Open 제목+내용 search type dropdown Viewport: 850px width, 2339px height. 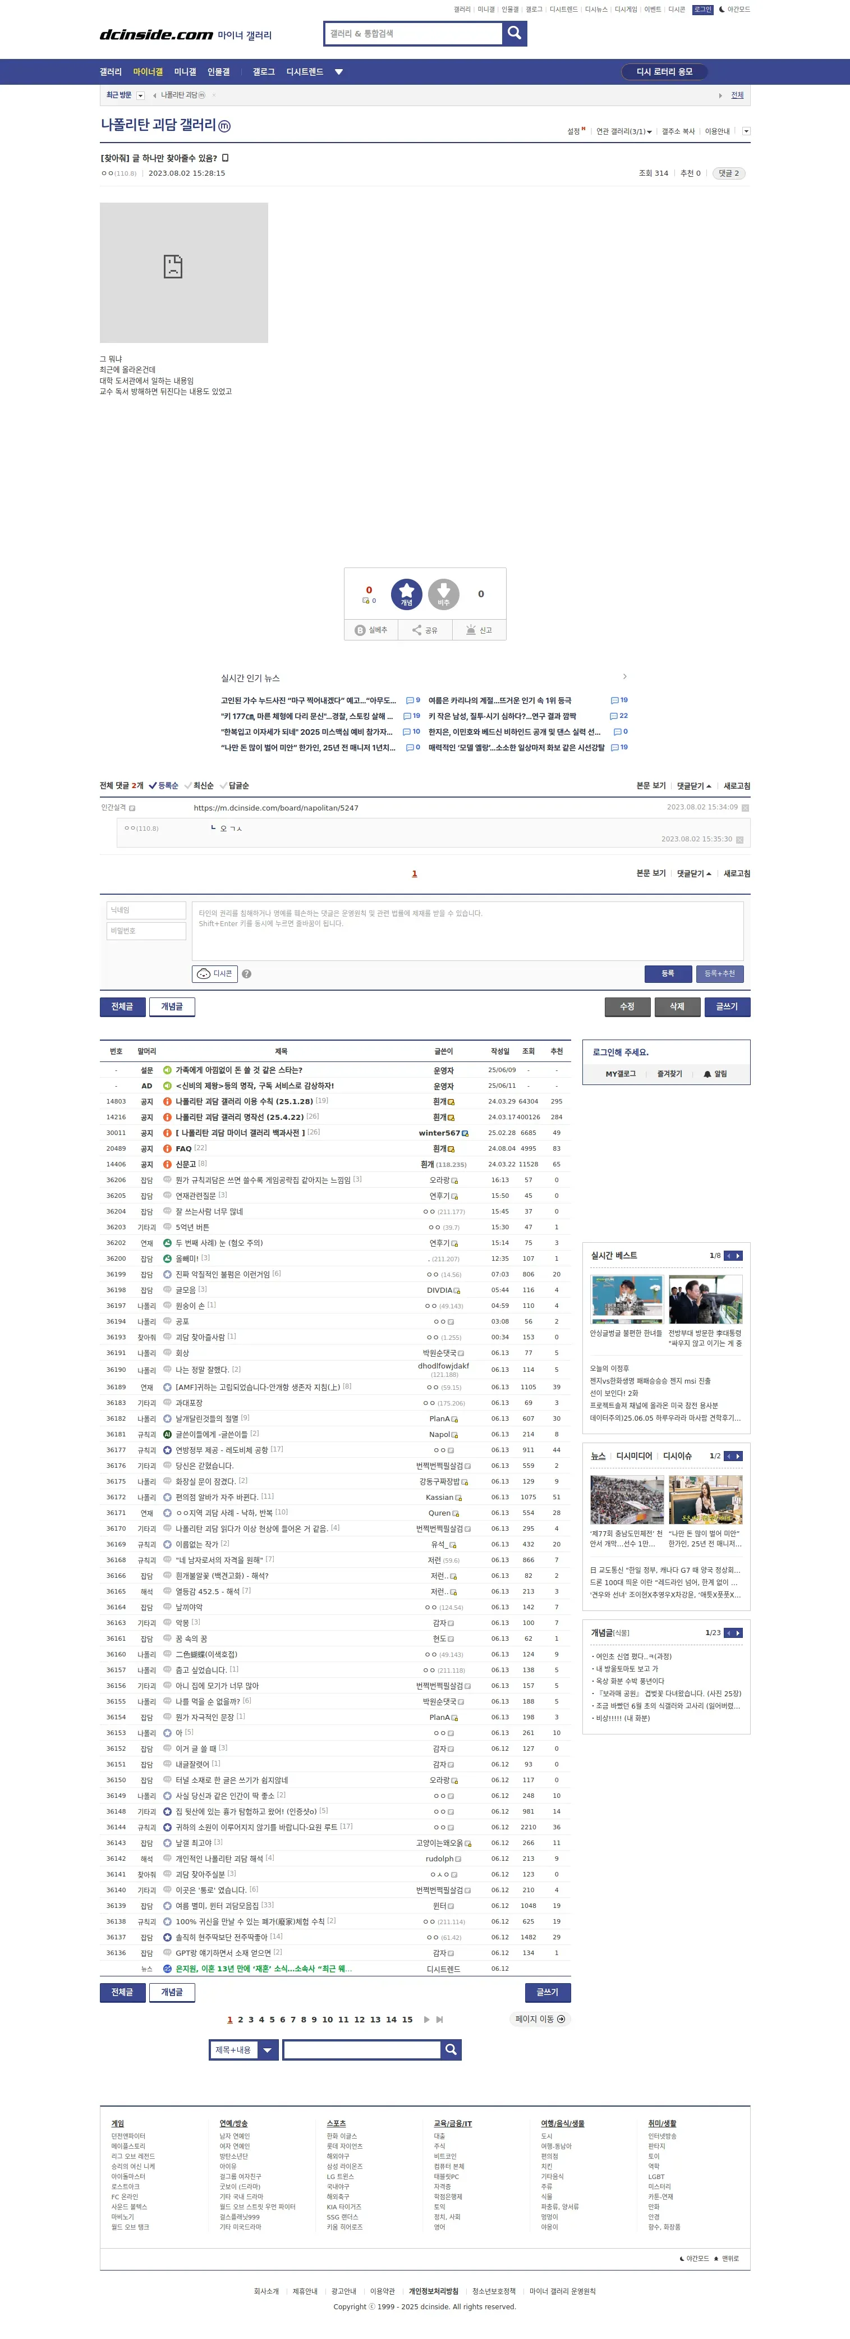tap(243, 2049)
